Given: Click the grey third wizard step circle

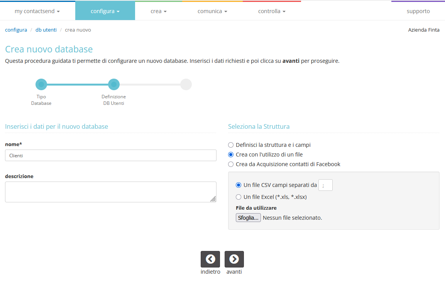Looking at the screenshot, I should 186,84.
